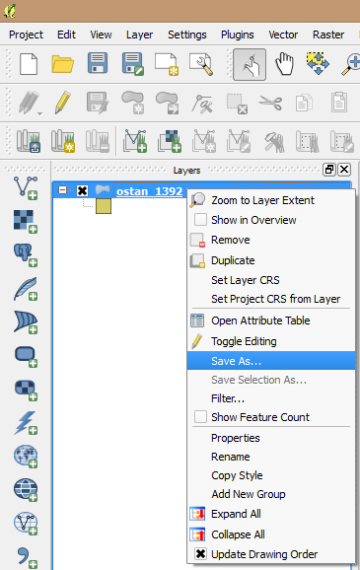This screenshot has width=360, height=570.
Task: Click the Cut Features scissors icon
Action: click(270, 103)
